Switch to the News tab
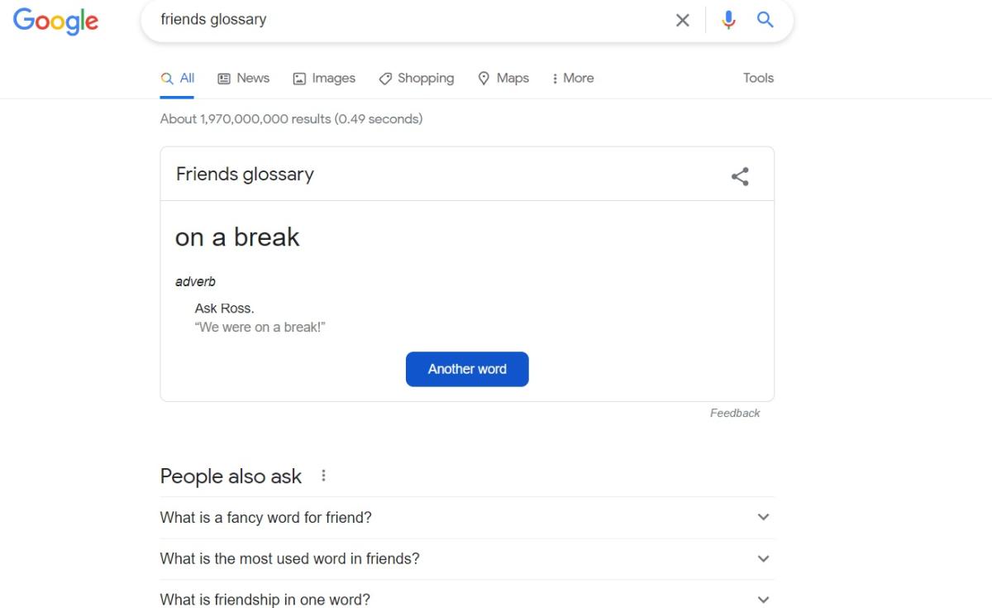Image resolution: width=992 pixels, height=608 pixels. (x=243, y=79)
